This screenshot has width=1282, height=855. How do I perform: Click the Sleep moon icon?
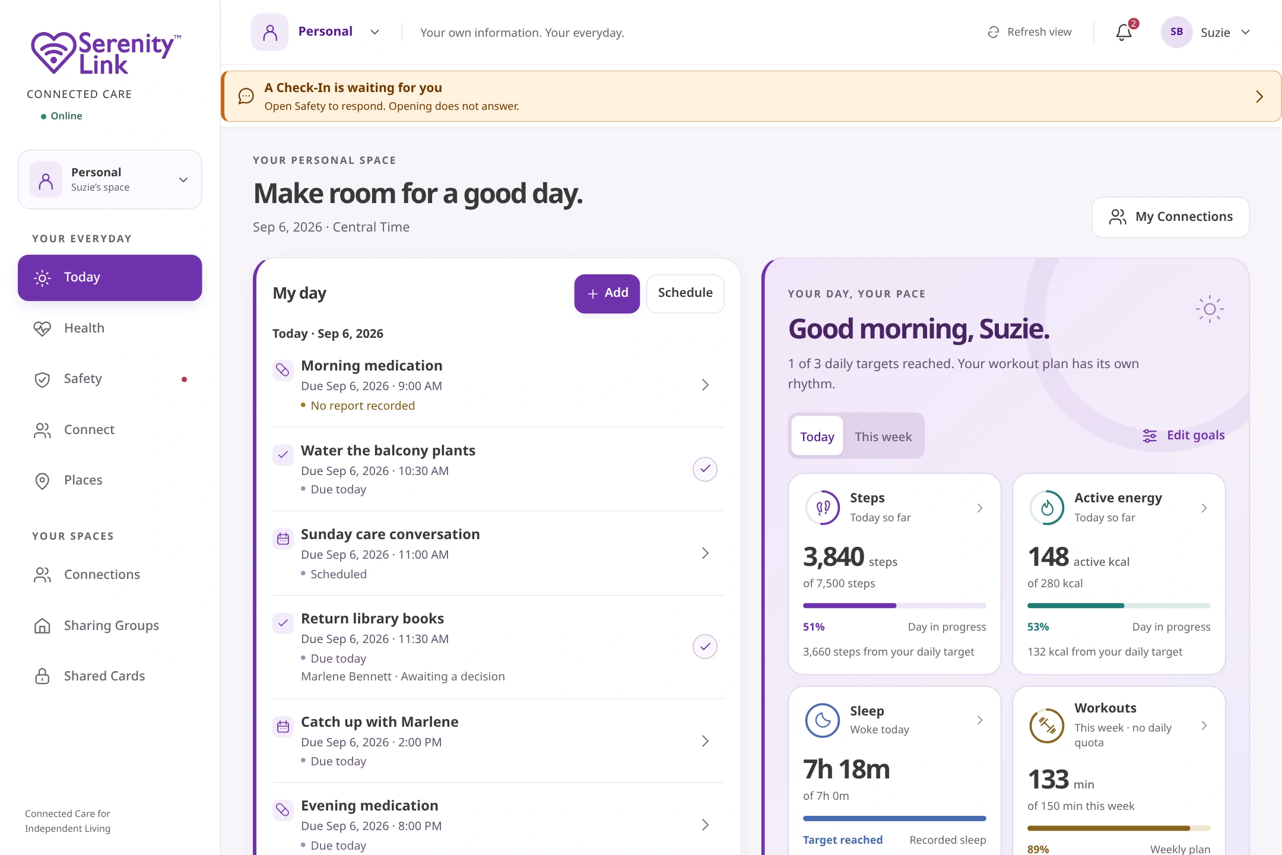pyautogui.click(x=823, y=720)
